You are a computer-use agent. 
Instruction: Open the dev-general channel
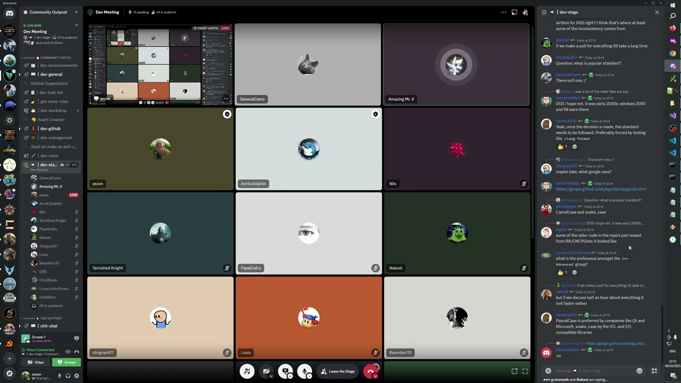pyautogui.click(x=51, y=74)
